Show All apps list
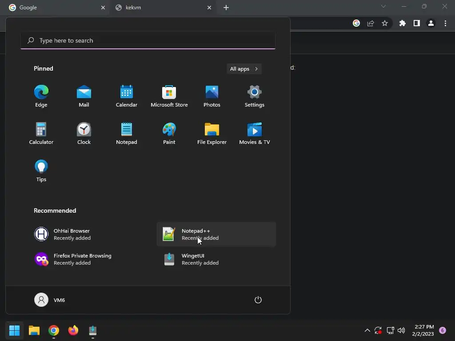Viewport: 455px width, 341px height. (x=244, y=69)
